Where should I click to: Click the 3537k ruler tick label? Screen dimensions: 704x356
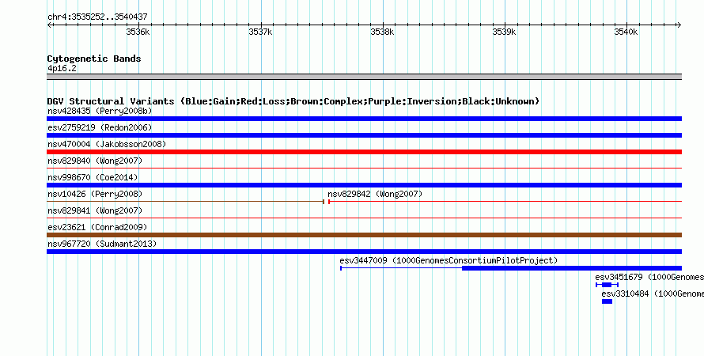pyautogui.click(x=260, y=32)
